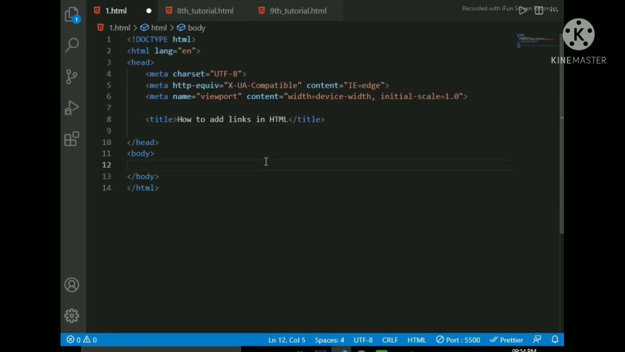The height and width of the screenshot is (352, 625).
Task: Click the errors and warnings status indicator
Action: pos(82,340)
